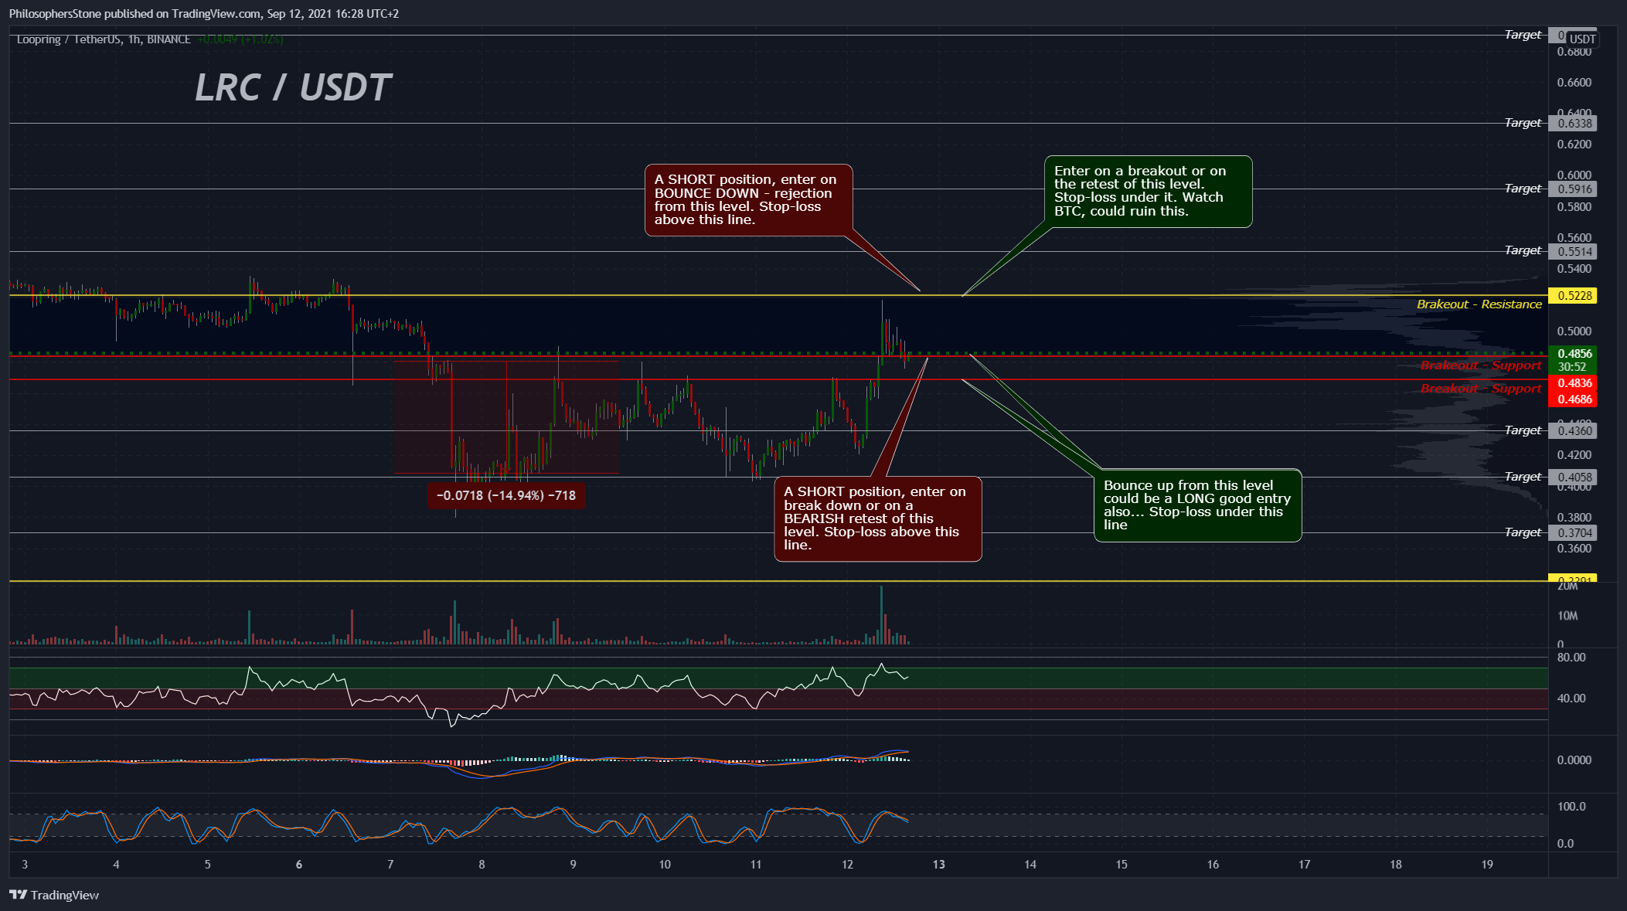Click date 17 on the time axis
The width and height of the screenshot is (1627, 911).
[x=1305, y=865]
